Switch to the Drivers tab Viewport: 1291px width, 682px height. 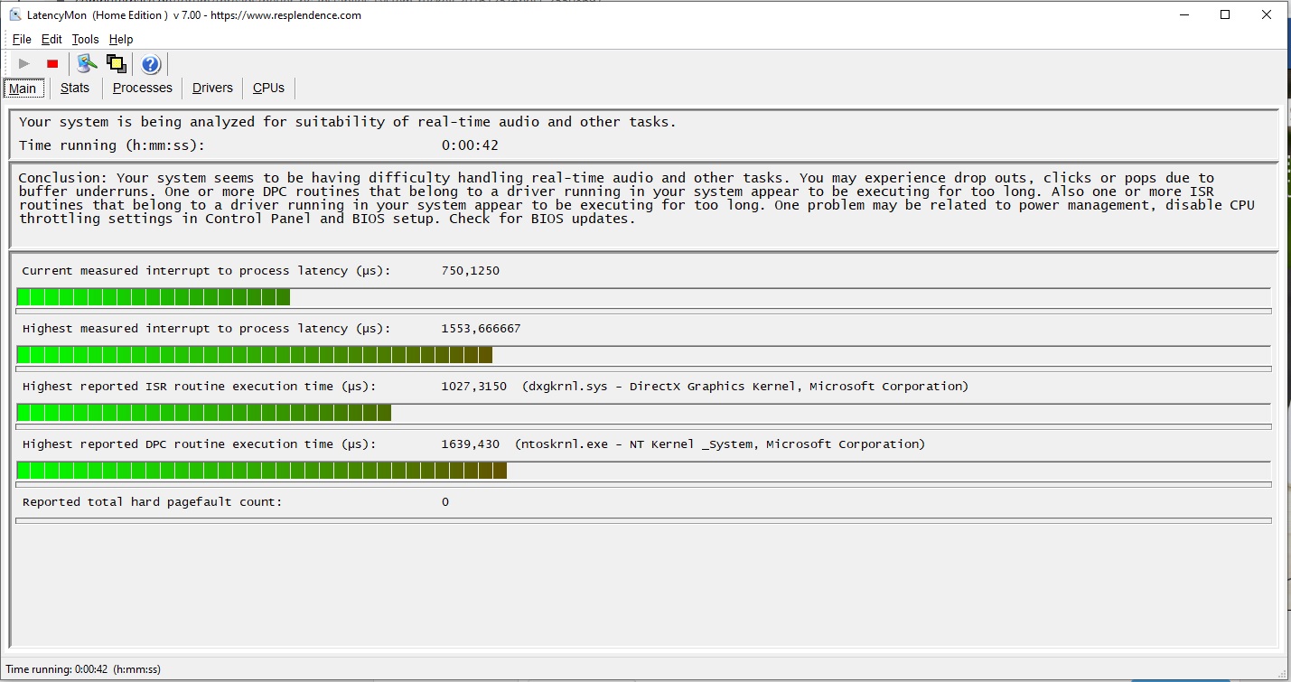tap(212, 88)
